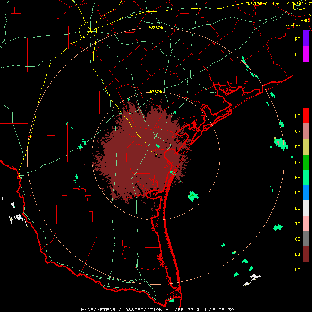312x312 pixels.
Task: Click the BI legend label
Action: (297, 254)
